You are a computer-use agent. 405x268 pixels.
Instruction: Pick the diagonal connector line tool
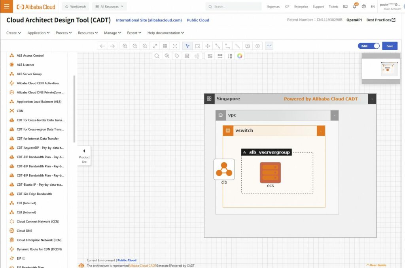click(x=218, y=46)
